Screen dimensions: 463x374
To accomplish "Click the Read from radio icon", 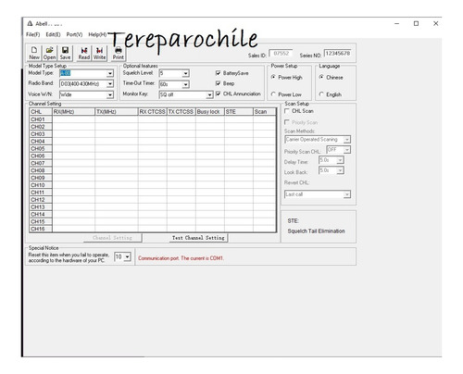I will pyautogui.click(x=84, y=53).
